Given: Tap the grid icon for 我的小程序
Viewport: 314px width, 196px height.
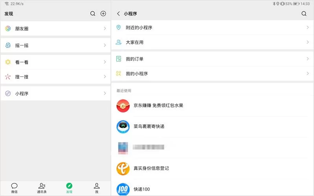Looking at the screenshot, I should [x=119, y=73].
